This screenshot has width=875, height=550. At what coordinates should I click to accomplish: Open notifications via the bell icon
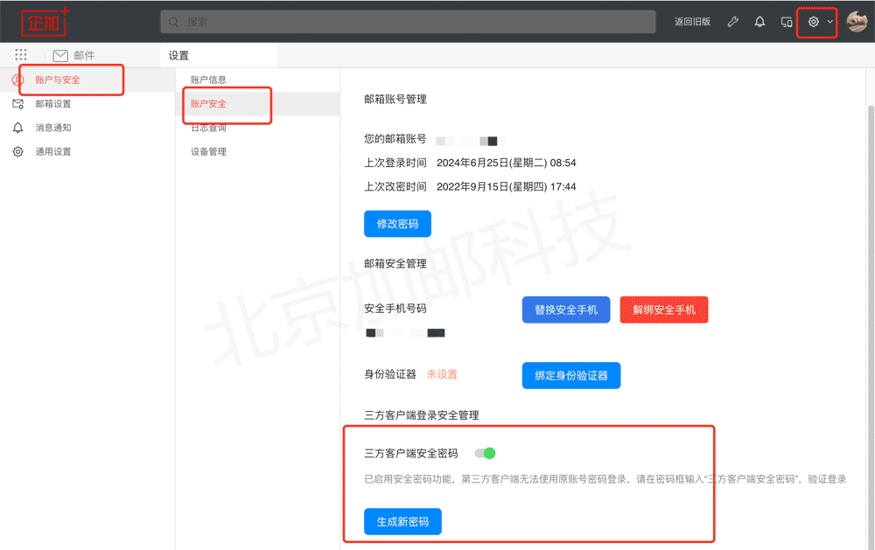759,22
